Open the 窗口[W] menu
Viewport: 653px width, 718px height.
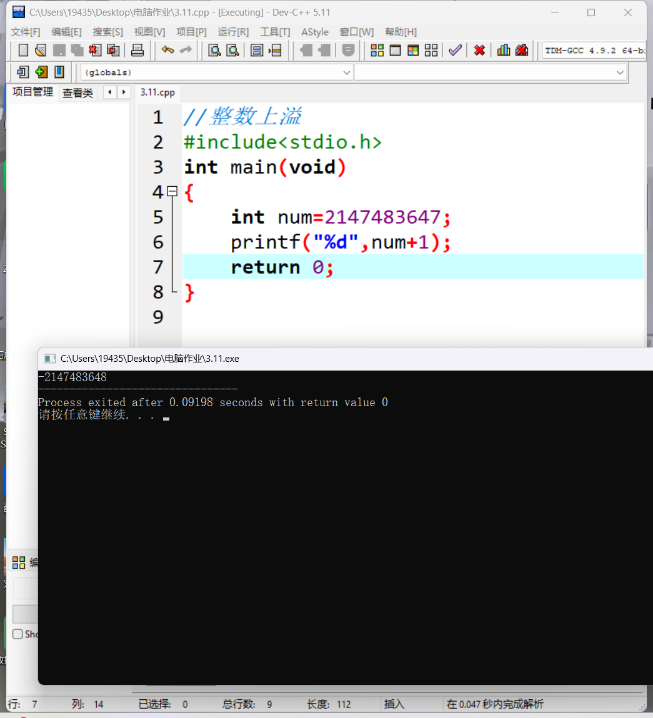pos(357,32)
